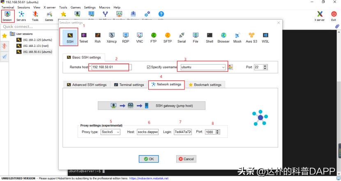Viewport: 341px width, 181px height.
Task: Choose the File session type
Action: [x=196, y=38]
